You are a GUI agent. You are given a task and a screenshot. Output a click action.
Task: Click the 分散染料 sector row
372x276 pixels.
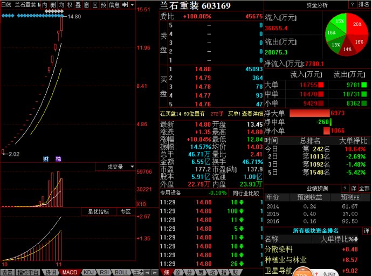318,249
